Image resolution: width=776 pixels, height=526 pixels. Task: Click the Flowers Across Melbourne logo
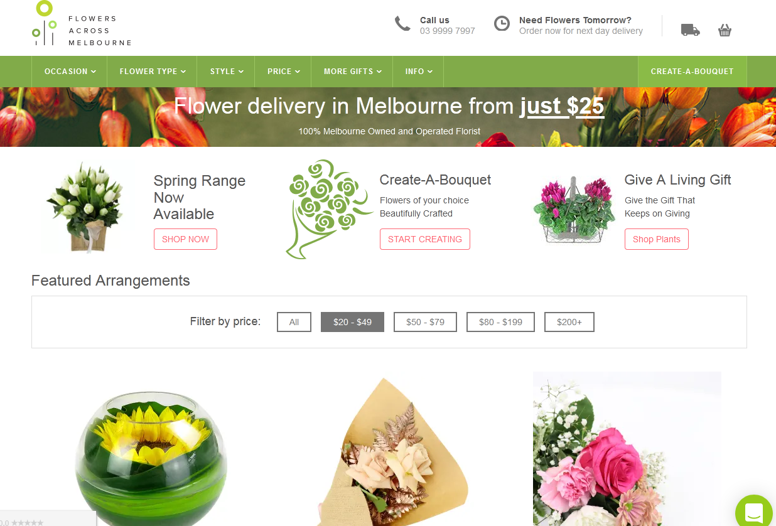click(x=82, y=24)
